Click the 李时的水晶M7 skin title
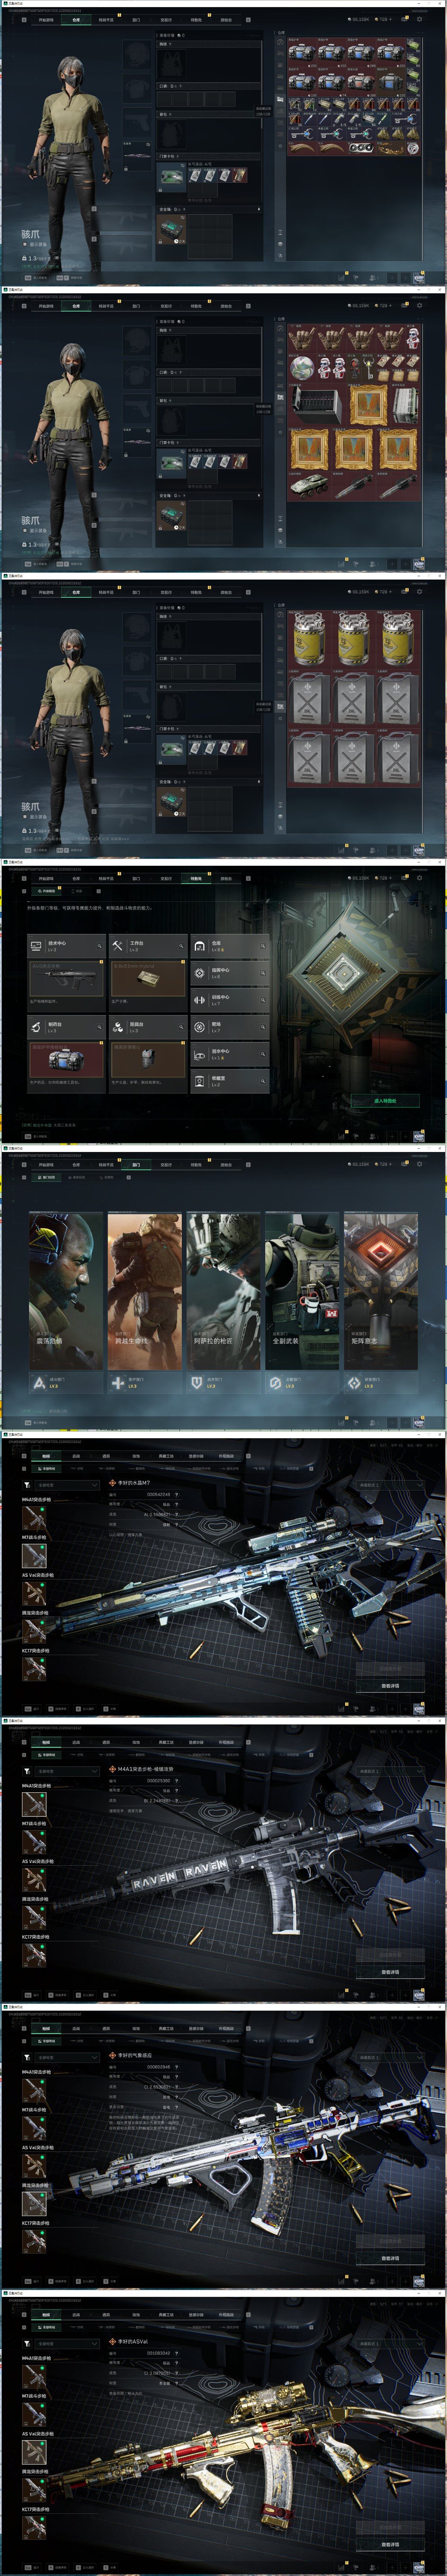Viewport: 447px width, 2576px height. [134, 1483]
